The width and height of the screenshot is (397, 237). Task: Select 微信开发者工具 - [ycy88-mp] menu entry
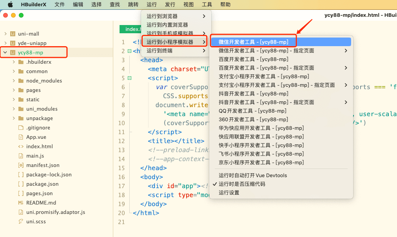tap(253, 42)
